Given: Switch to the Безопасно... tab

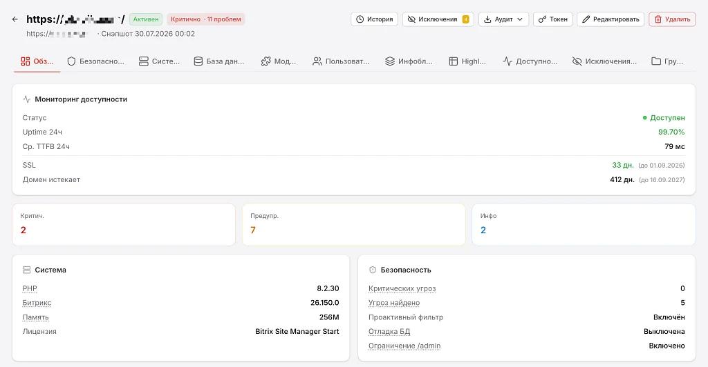Looking at the screenshot, I should tap(95, 61).
